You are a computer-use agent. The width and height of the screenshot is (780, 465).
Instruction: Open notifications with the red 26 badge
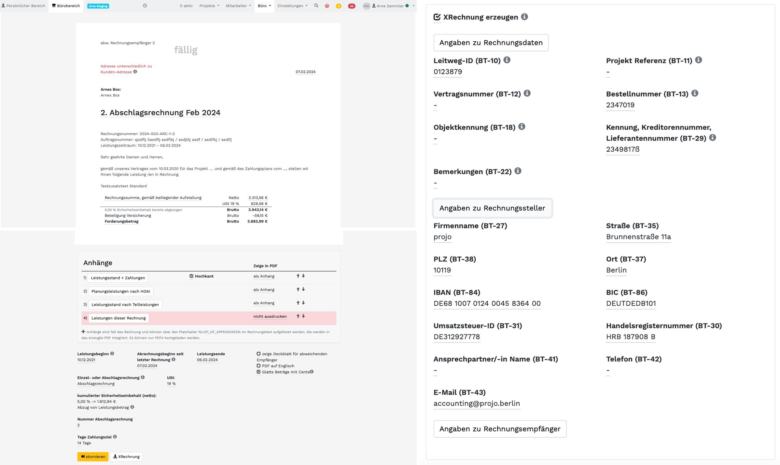coord(351,6)
